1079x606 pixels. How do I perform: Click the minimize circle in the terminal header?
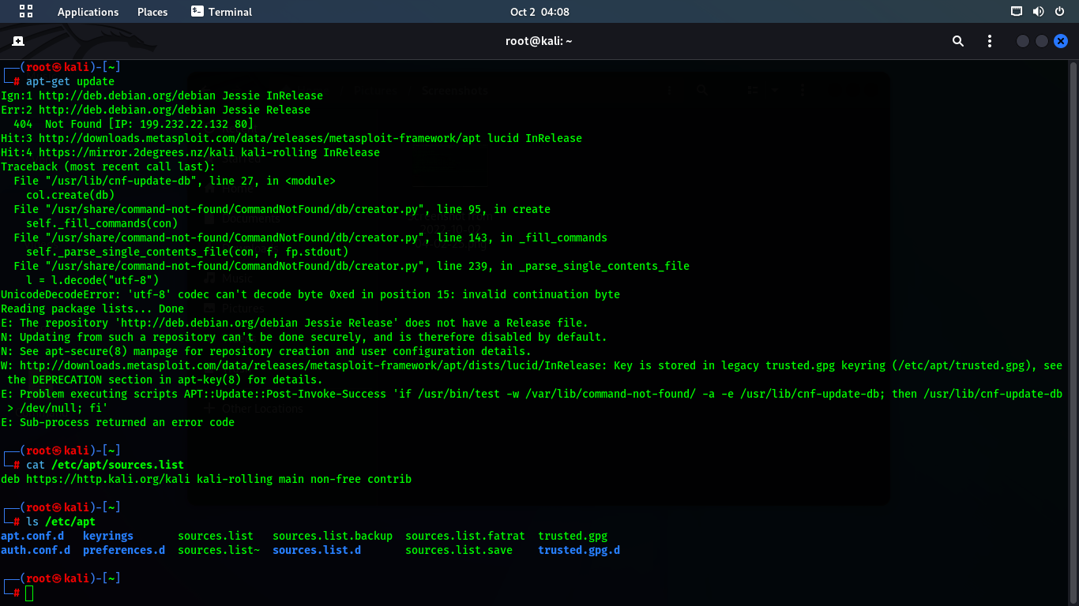[x=1022, y=40]
